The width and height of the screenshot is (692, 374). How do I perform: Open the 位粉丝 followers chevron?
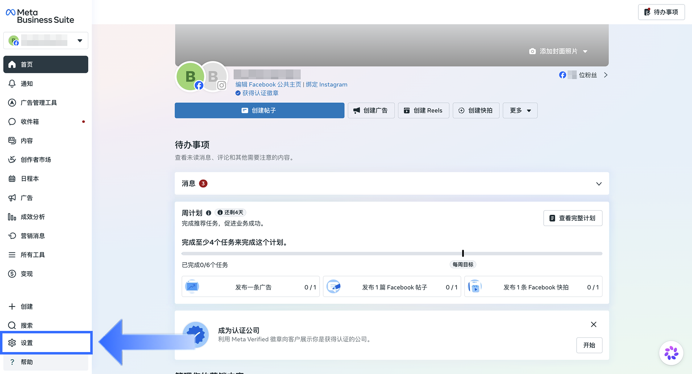click(x=606, y=75)
